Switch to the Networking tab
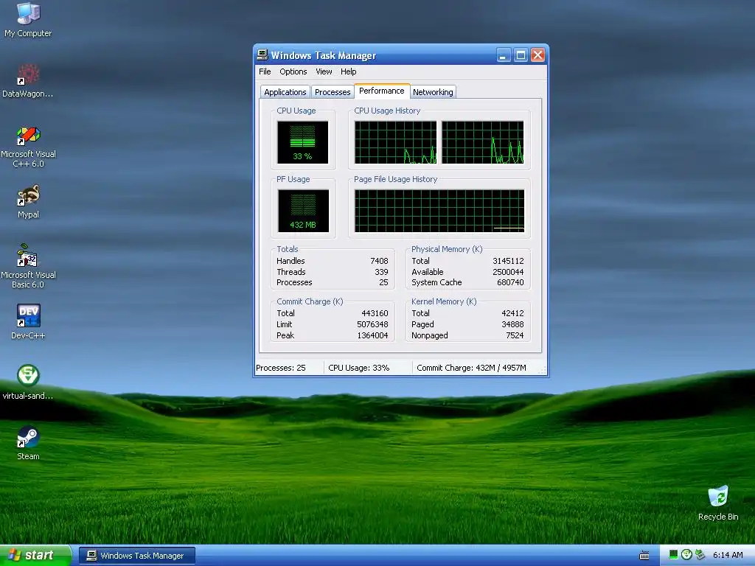This screenshot has height=566, width=755. (433, 92)
